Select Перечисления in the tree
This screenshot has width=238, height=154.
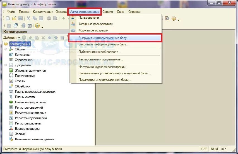[25, 76]
